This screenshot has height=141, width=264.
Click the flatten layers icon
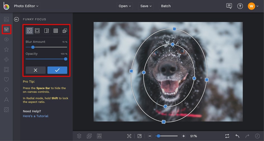[89, 136]
